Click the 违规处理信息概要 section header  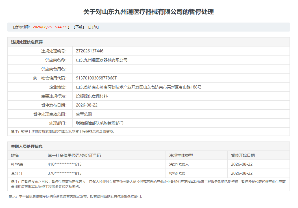click(27, 42)
